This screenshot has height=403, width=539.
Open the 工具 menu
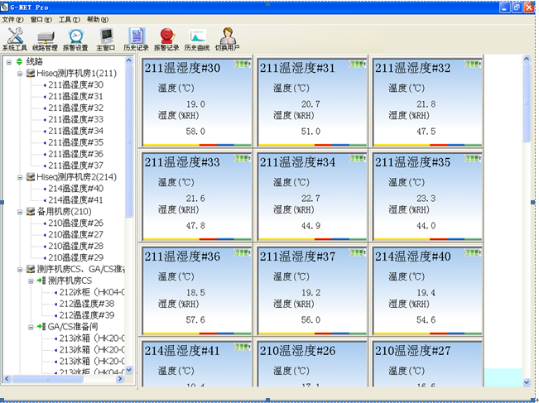(70, 19)
